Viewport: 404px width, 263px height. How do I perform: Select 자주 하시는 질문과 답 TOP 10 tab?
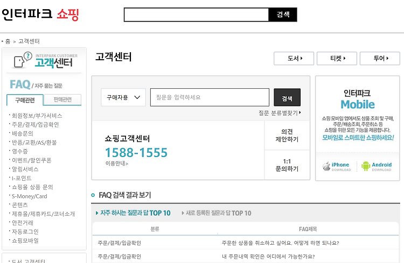pos(133,213)
